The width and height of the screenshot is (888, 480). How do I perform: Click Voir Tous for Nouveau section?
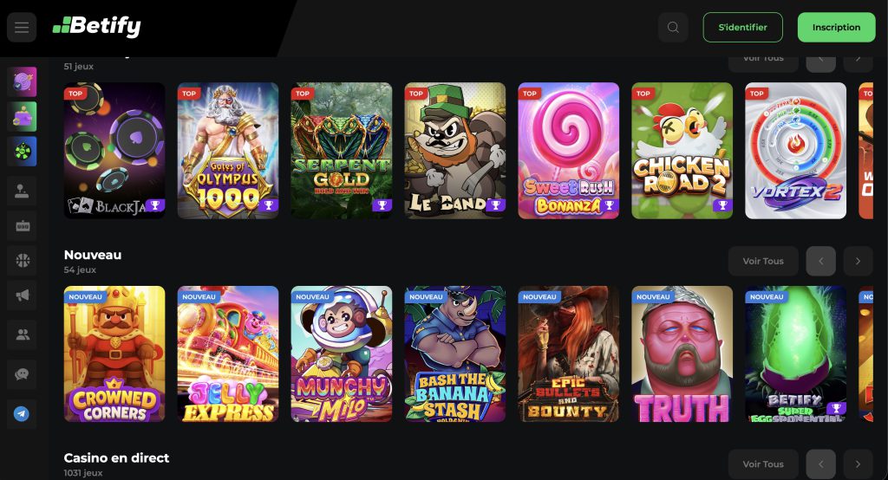point(763,261)
